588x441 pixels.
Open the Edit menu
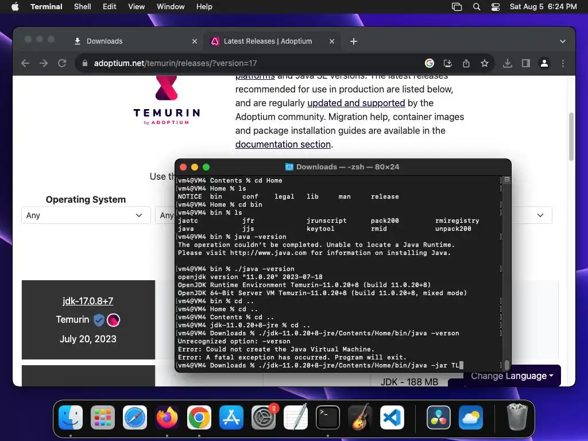[x=110, y=7]
